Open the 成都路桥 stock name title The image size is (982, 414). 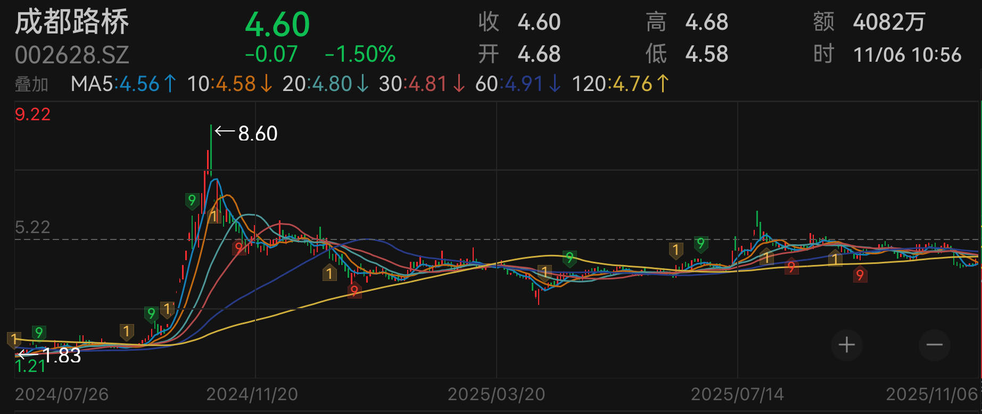[x=72, y=22]
